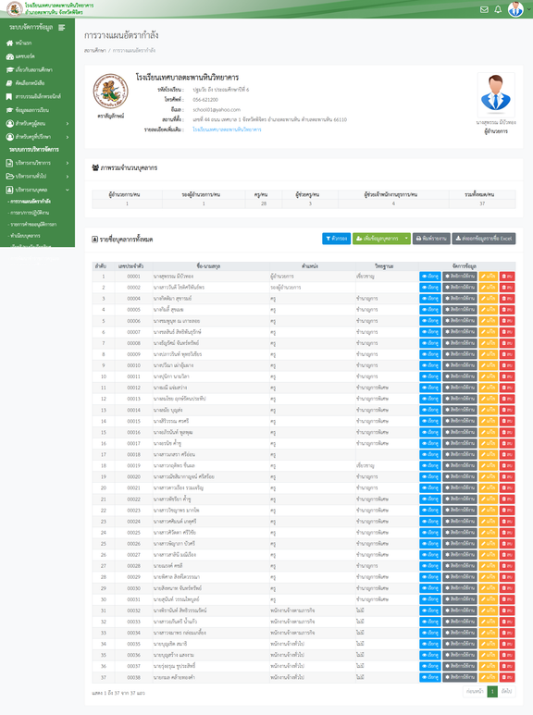View details for employee 00001
This screenshot has width=533, height=715.
(430, 277)
